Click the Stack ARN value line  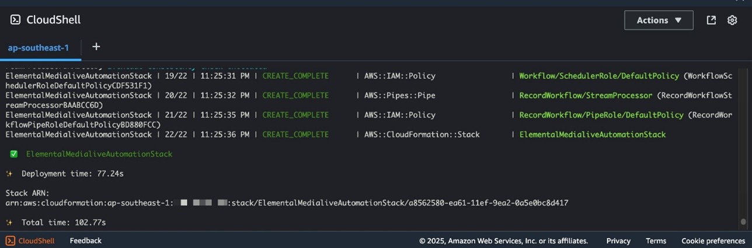coord(286,203)
